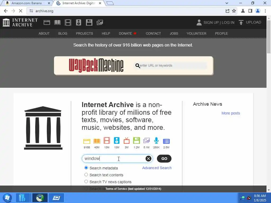
Task: Open the PROJECTS menu item
Action: pyautogui.click(x=84, y=34)
